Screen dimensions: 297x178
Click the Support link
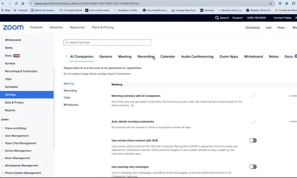point(237,18)
